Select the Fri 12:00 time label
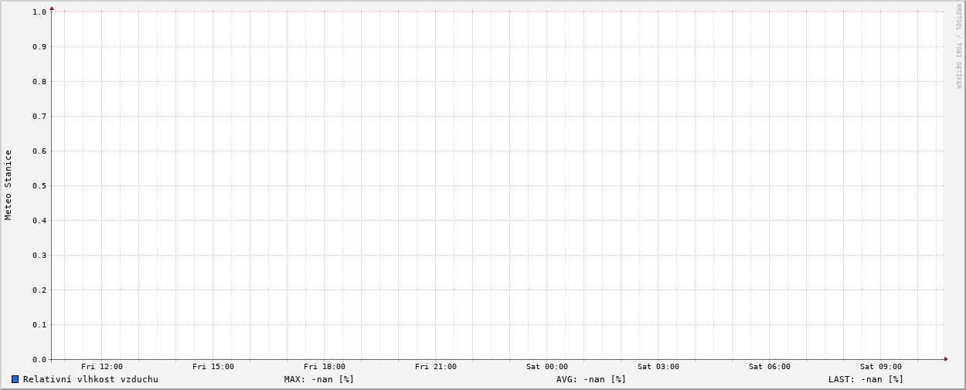The image size is (966, 390). [102, 367]
